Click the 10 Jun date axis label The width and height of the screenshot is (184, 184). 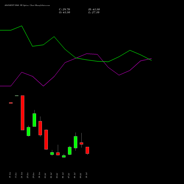click(x=10, y=175)
